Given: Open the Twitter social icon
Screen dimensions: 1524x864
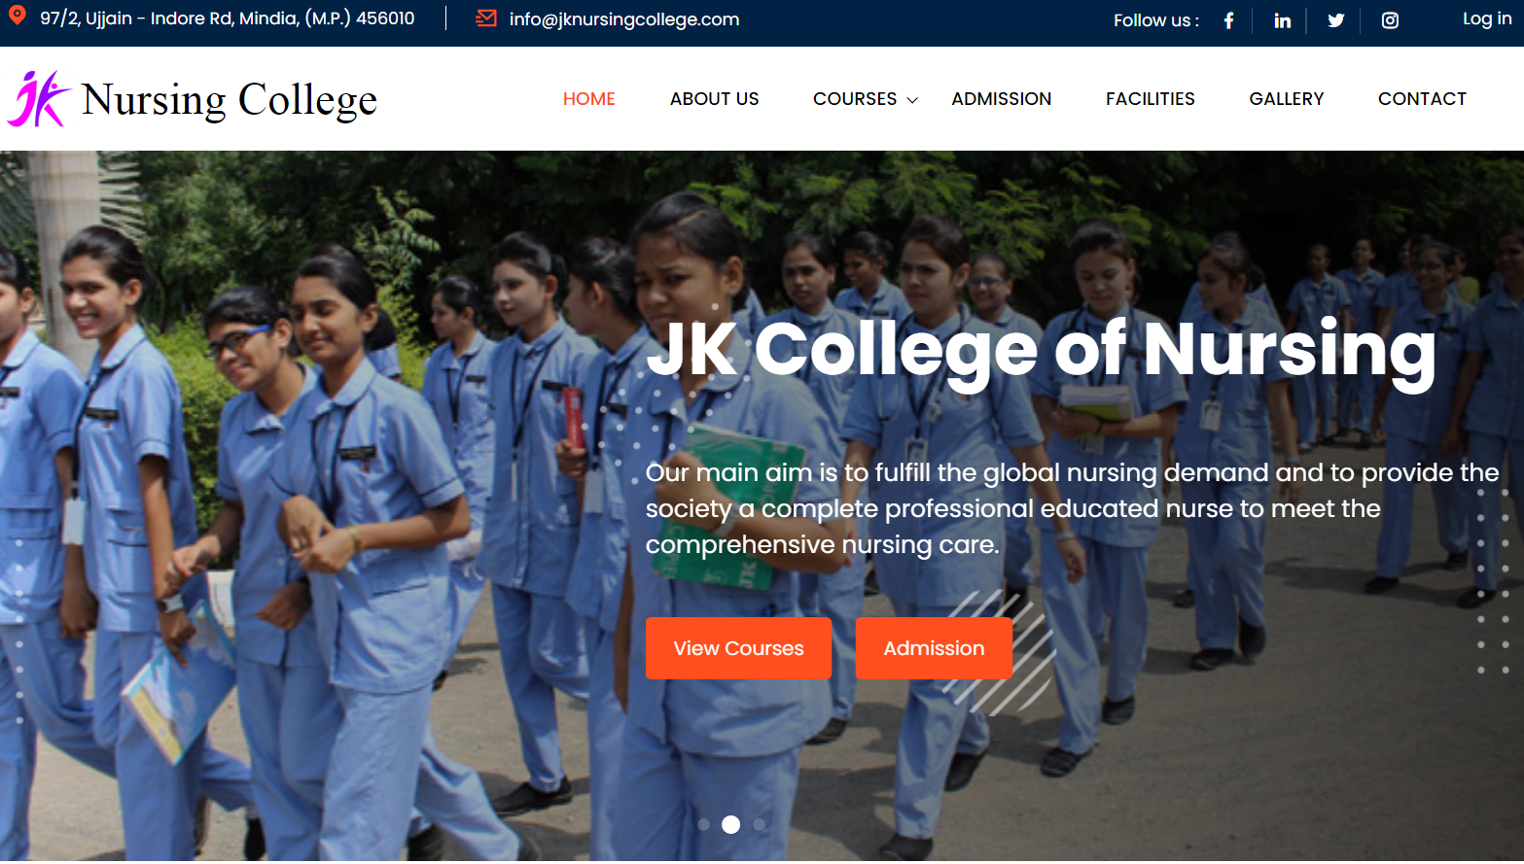Looking at the screenshot, I should click(x=1335, y=20).
